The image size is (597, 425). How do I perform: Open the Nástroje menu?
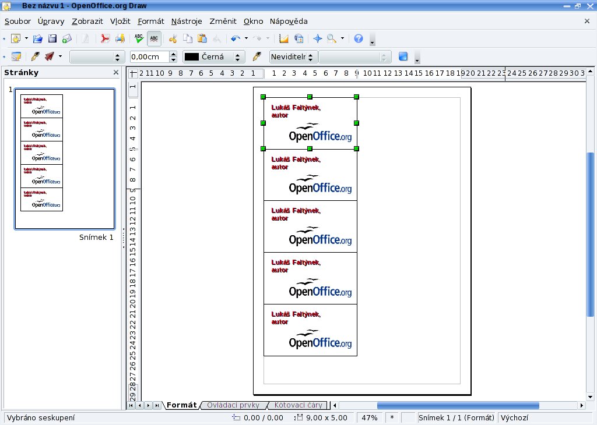(x=187, y=22)
